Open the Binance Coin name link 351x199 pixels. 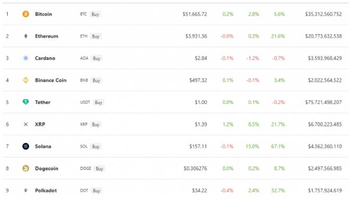point(51,80)
